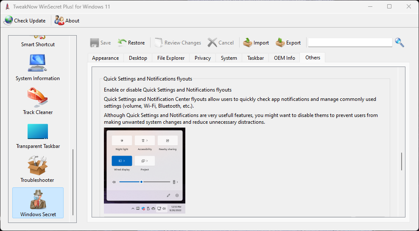Click the Save floppy disk icon
The image size is (419, 231).
95,43
